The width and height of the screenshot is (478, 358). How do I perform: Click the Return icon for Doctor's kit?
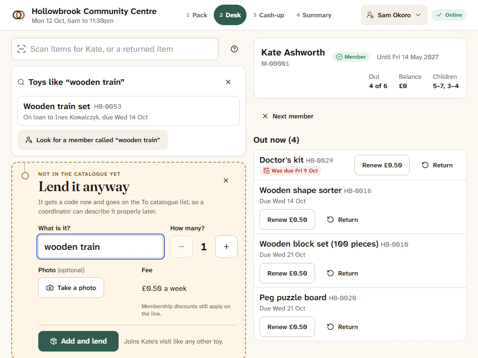(425, 165)
